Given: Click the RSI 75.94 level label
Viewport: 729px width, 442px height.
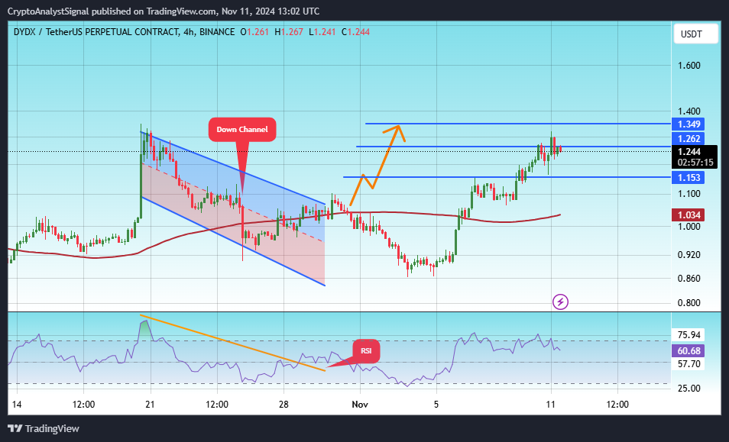Looking at the screenshot, I should click(x=689, y=335).
